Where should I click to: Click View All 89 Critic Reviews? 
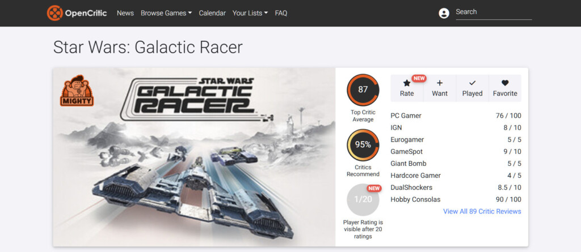click(482, 211)
